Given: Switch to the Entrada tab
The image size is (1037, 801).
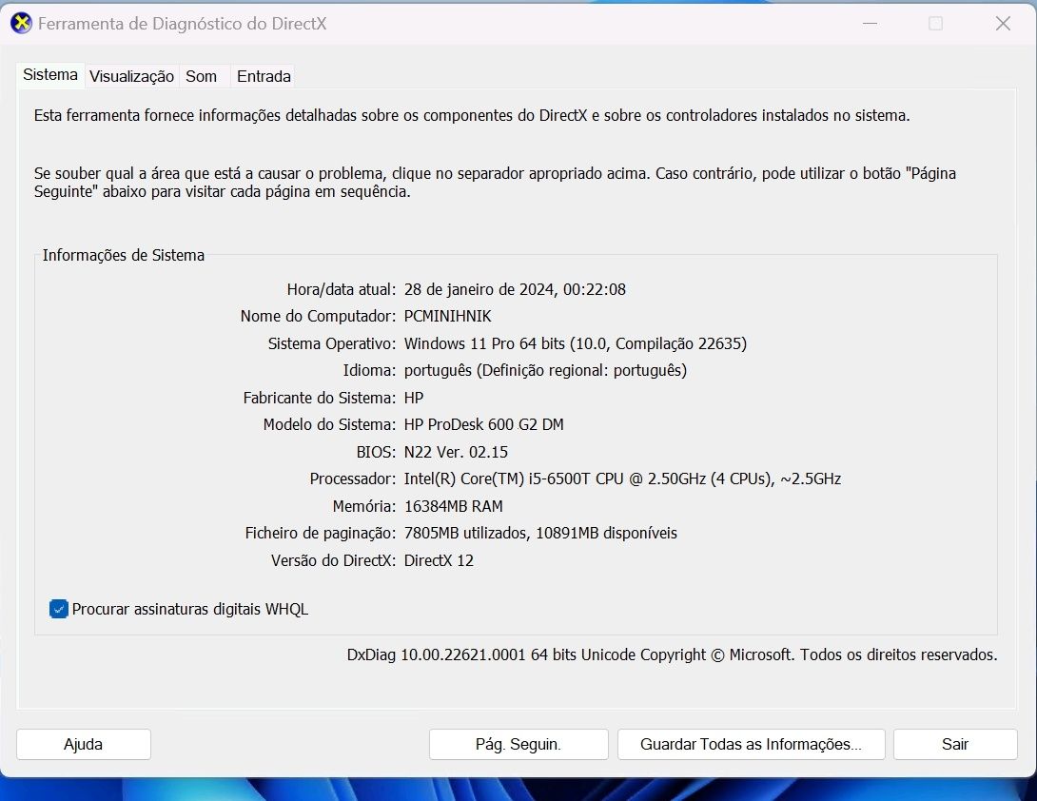Looking at the screenshot, I should click(264, 76).
